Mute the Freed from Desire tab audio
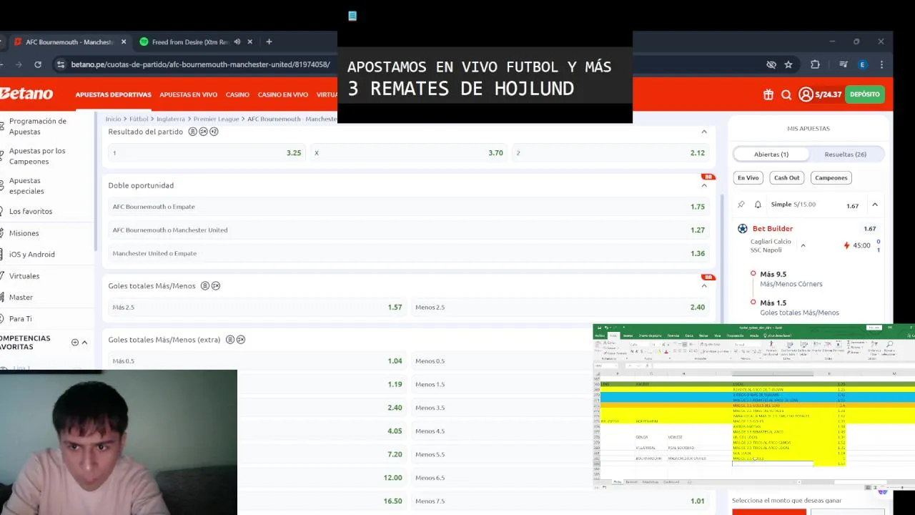Image resolution: width=915 pixels, height=515 pixels. pos(237,42)
